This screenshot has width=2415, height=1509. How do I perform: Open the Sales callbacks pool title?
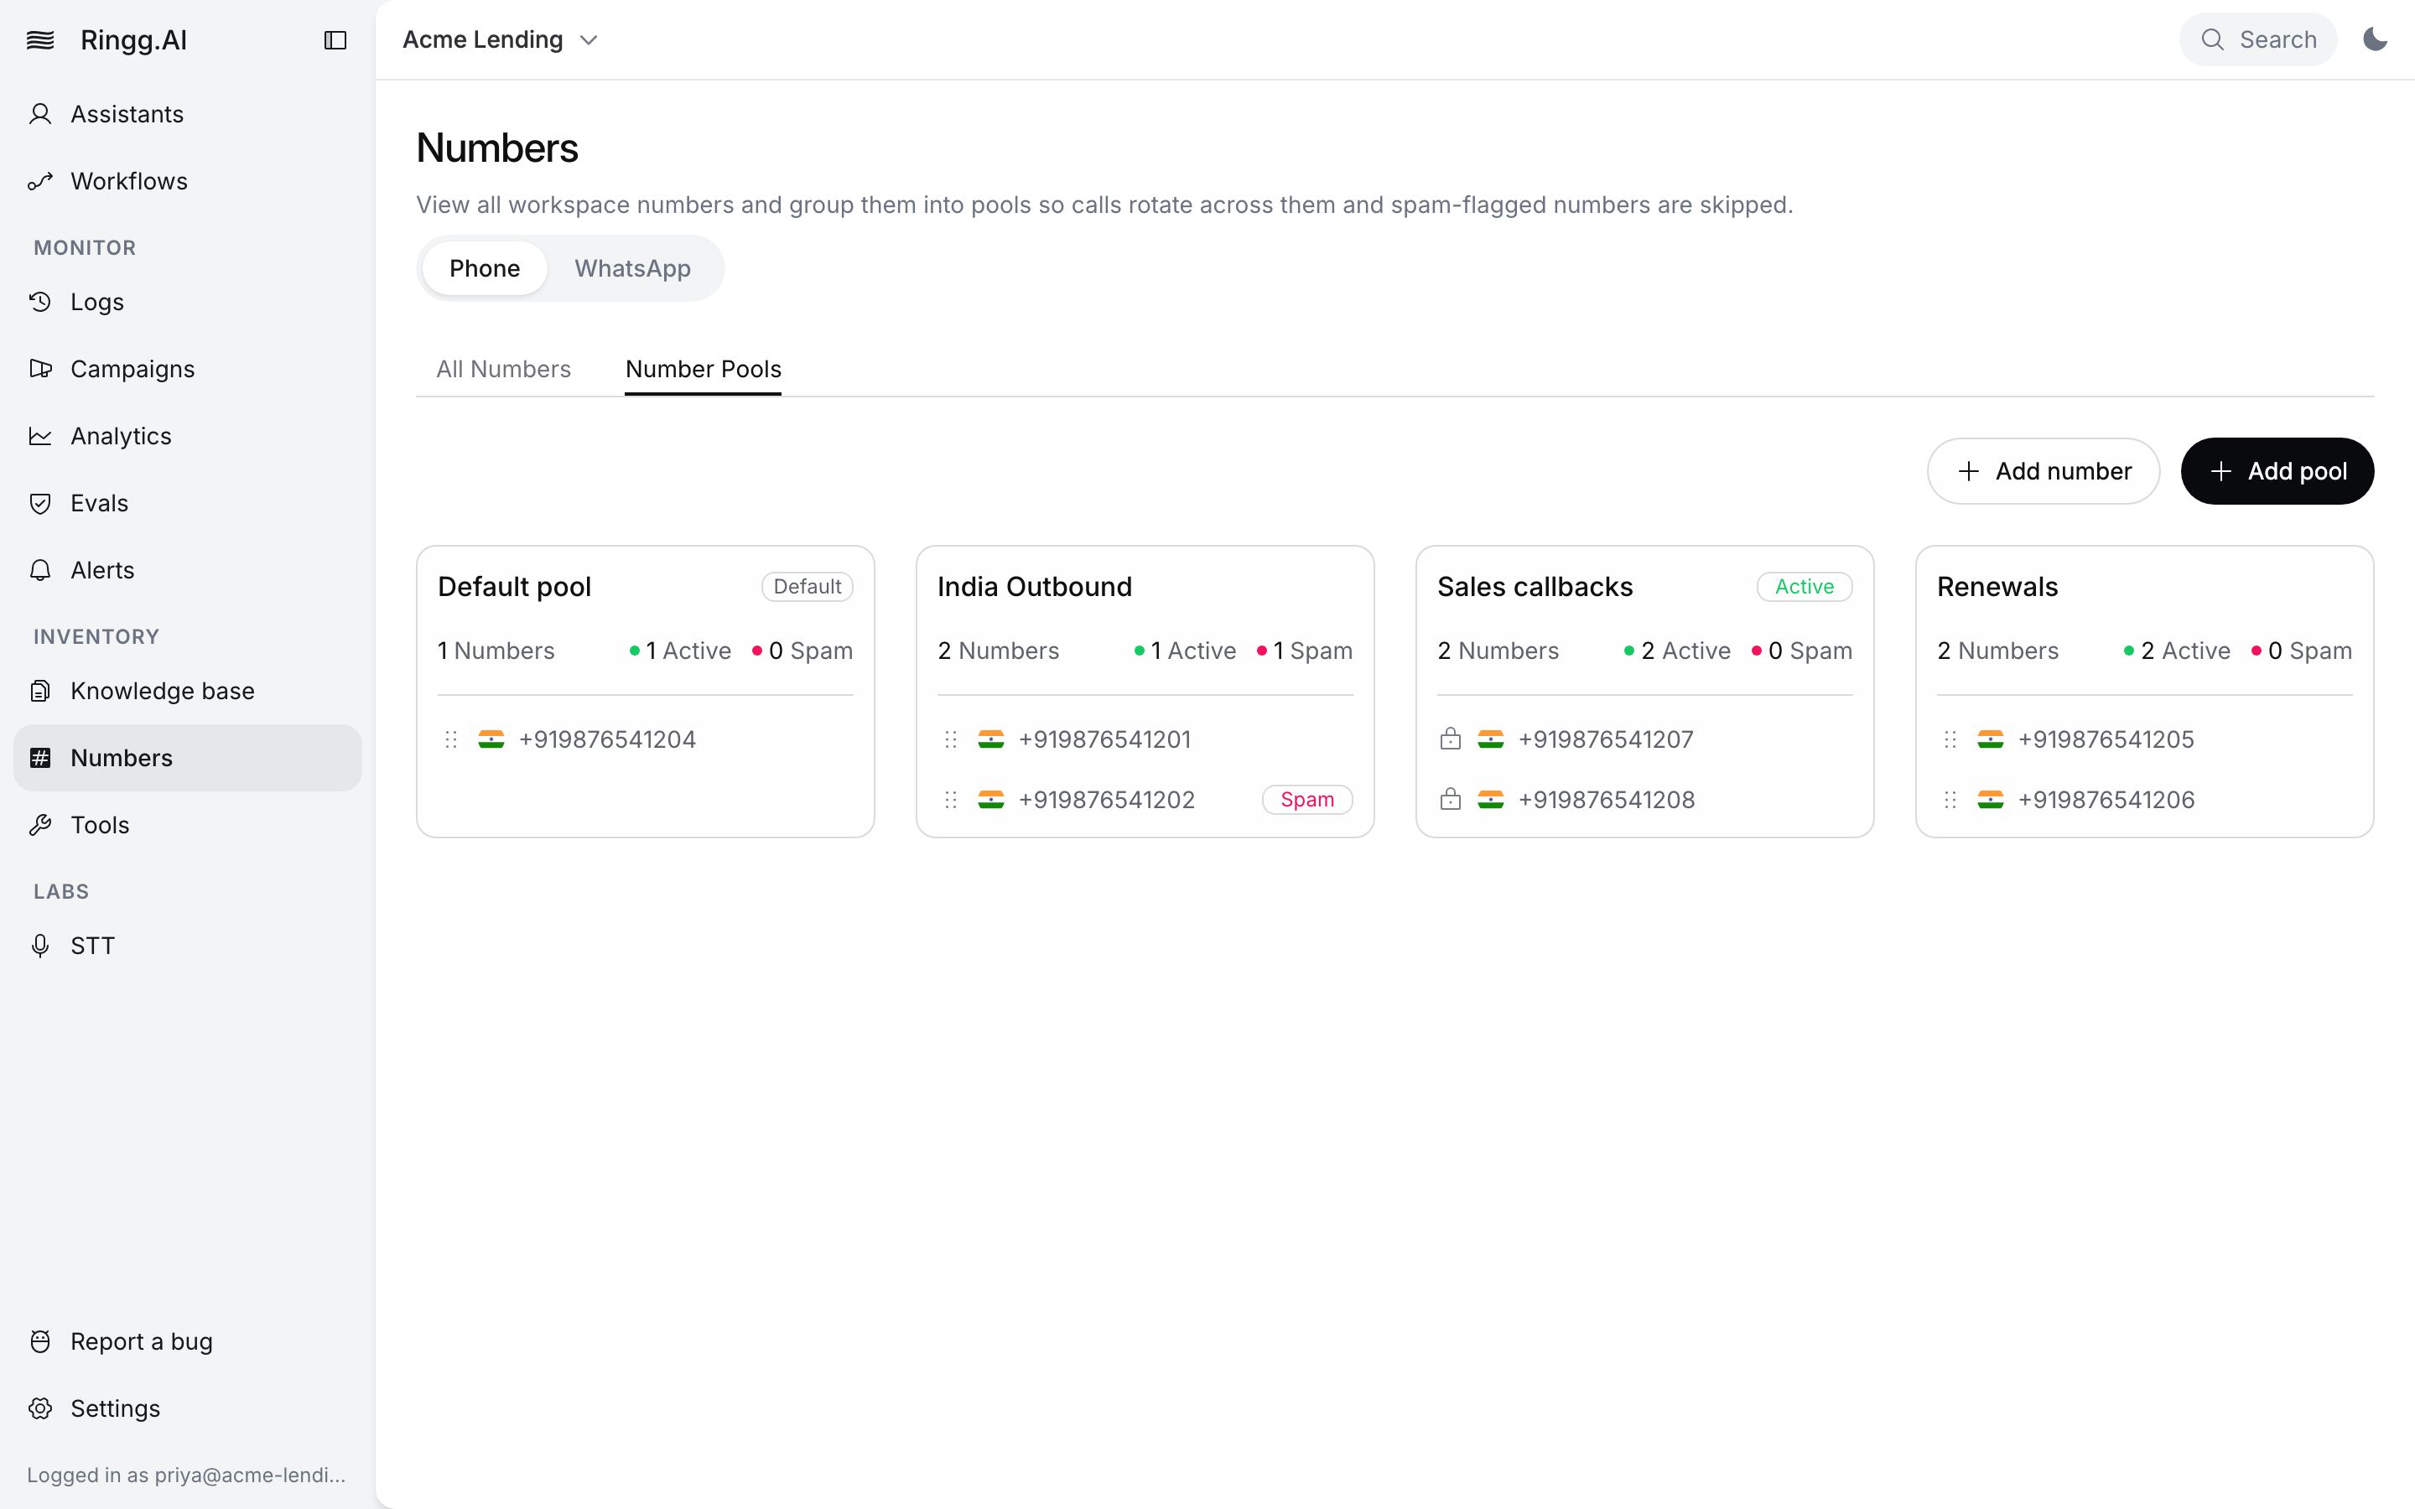pyautogui.click(x=1535, y=587)
